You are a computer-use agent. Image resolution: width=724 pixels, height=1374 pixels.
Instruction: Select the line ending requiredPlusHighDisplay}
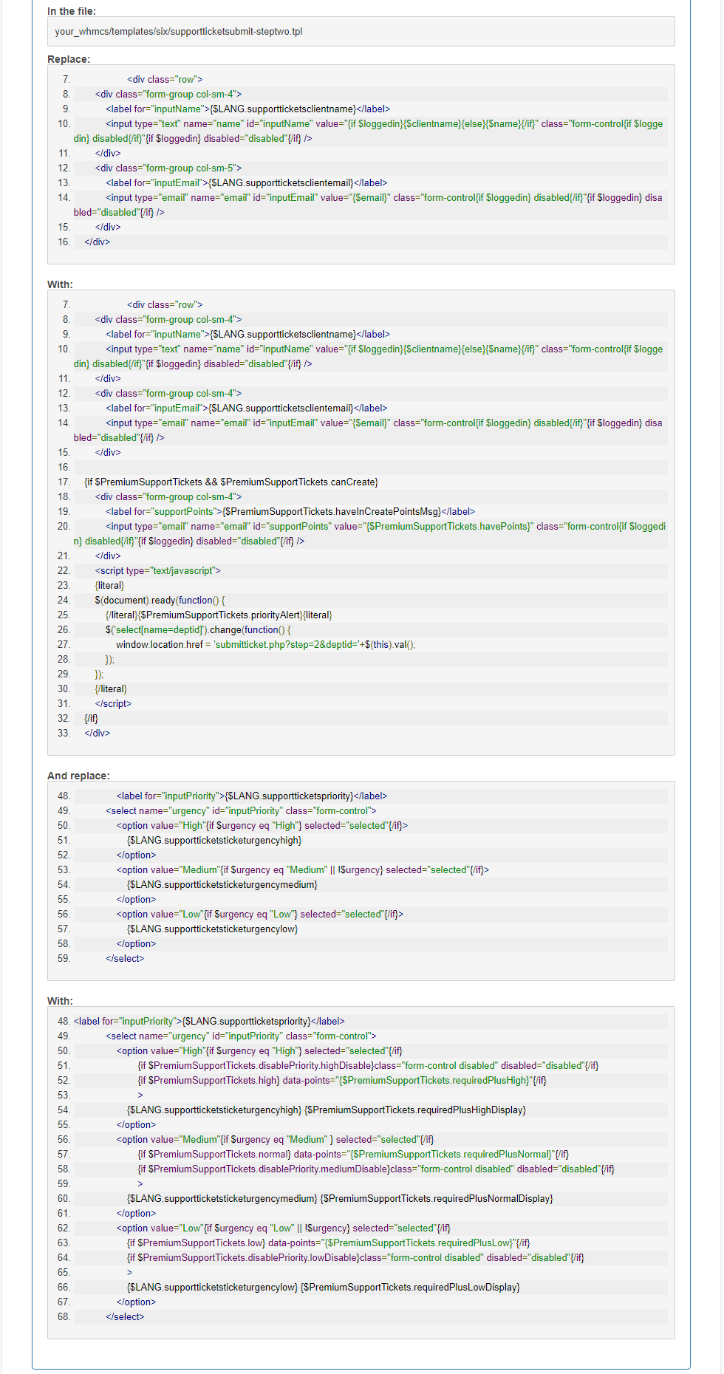[327, 1110]
